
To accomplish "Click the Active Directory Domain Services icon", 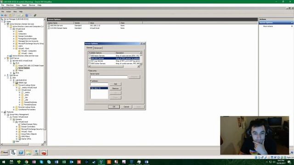I will point(8,24).
